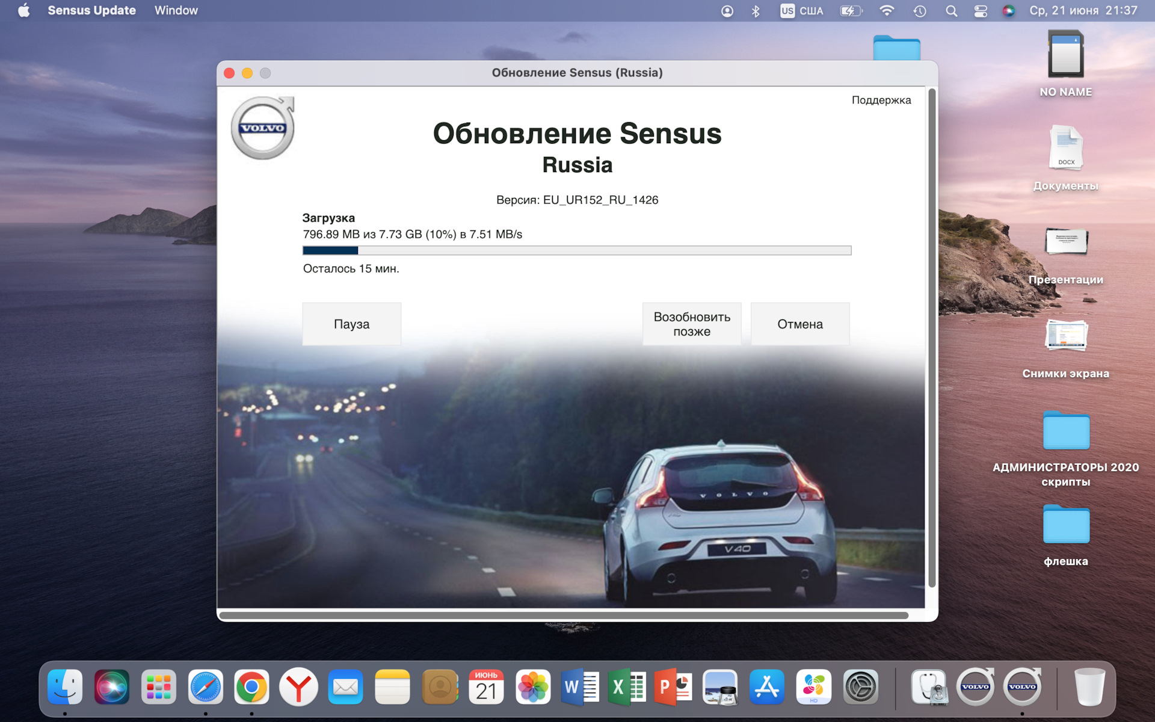Image resolution: width=1155 pixels, height=722 pixels.
Task: Launch Yandex Browser from Dock
Action: coord(298,687)
